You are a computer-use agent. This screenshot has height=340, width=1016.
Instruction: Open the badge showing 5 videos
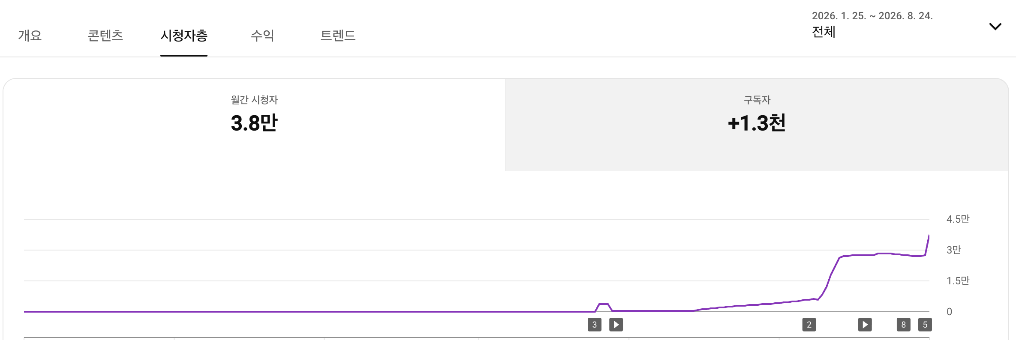[x=925, y=325]
